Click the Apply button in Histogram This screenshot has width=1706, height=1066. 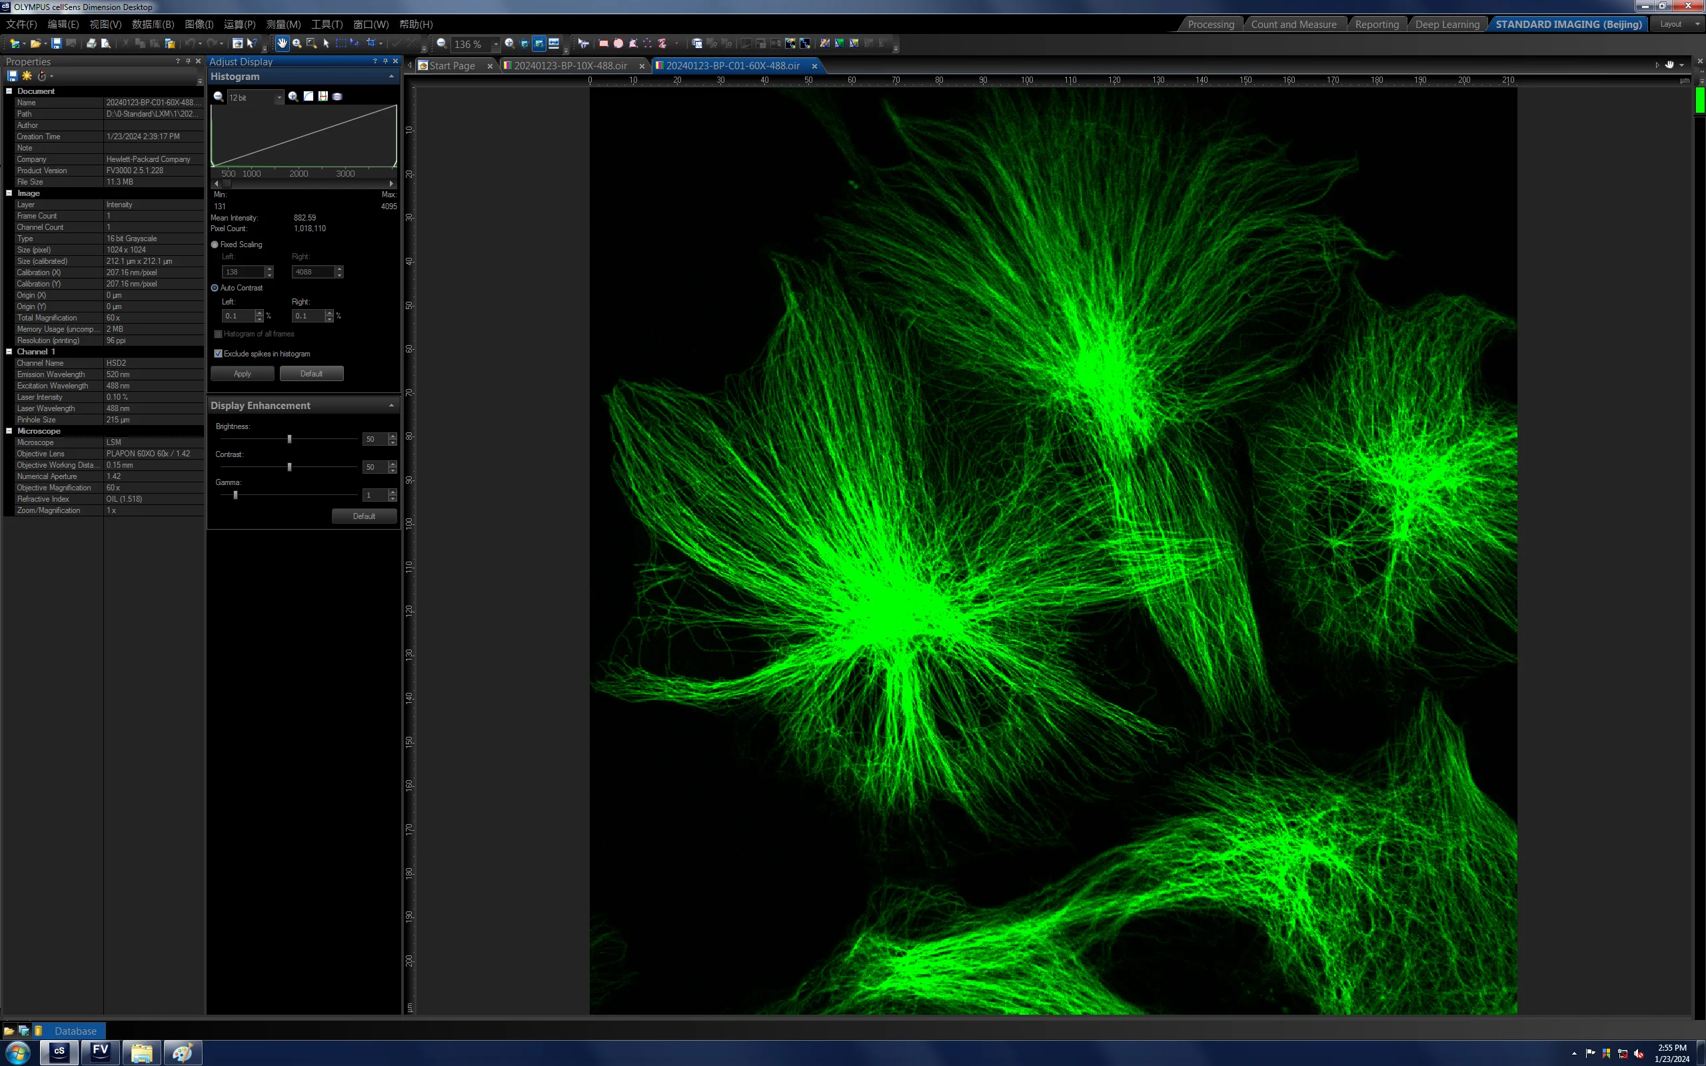click(x=243, y=374)
